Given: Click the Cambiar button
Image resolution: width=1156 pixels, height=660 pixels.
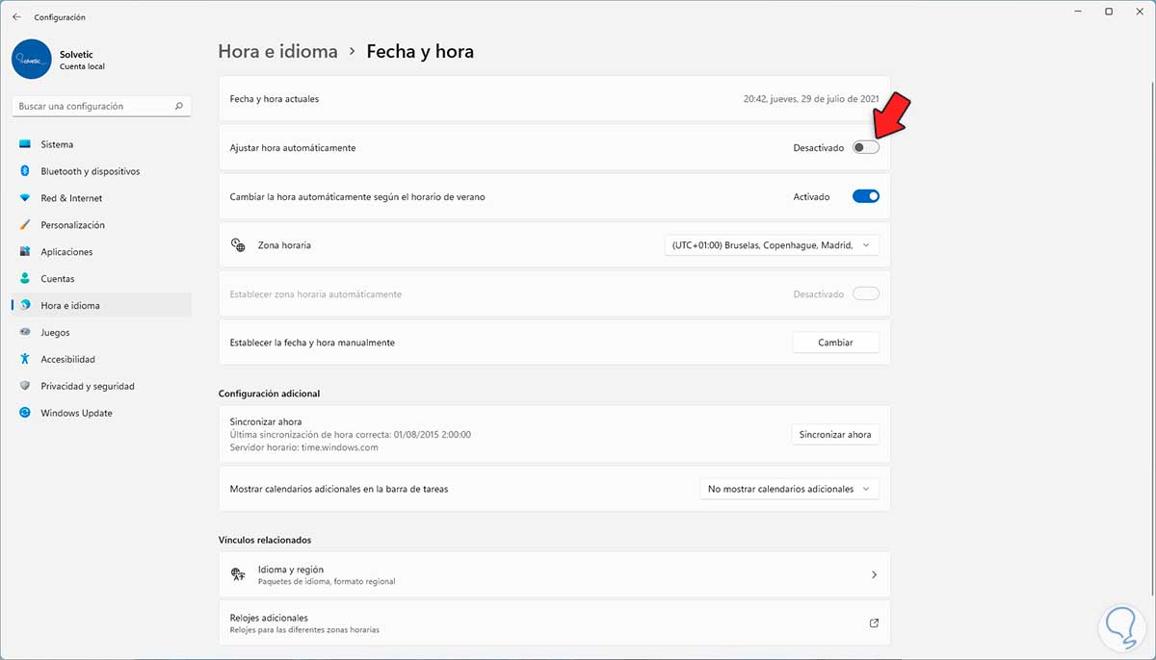Looking at the screenshot, I should (x=835, y=343).
